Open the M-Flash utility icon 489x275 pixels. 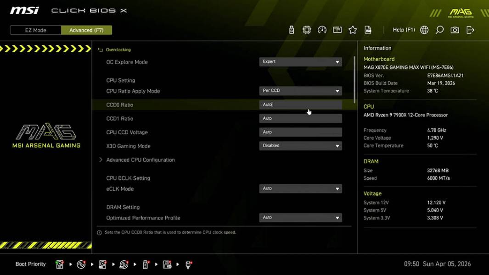pos(292,29)
